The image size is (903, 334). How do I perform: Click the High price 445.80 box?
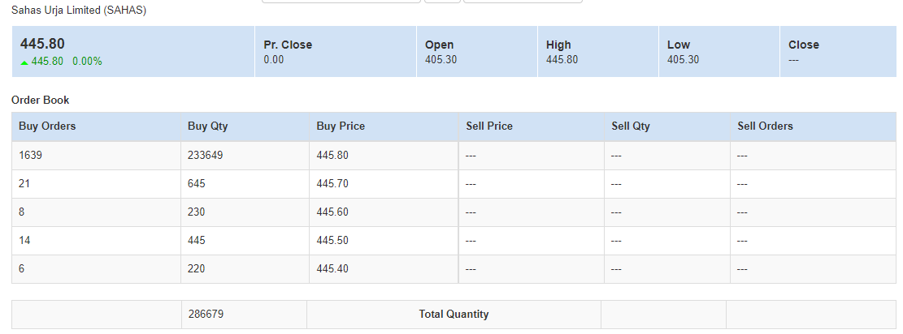[x=597, y=52]
